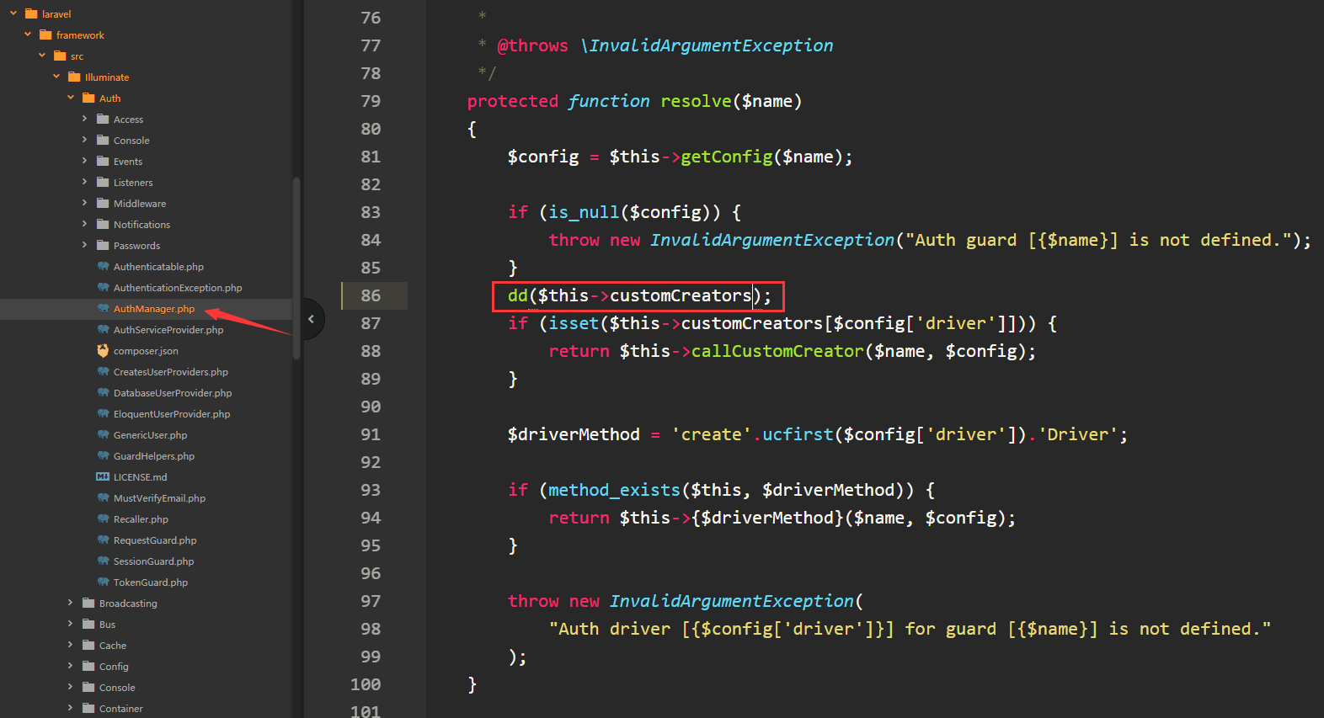Open TokenGuard.php file
The height and width of the screenshot is (718, 1324).
(151, 582)
